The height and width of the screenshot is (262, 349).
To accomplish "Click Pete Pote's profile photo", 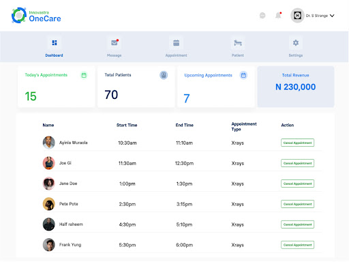I will pos(49,204).
